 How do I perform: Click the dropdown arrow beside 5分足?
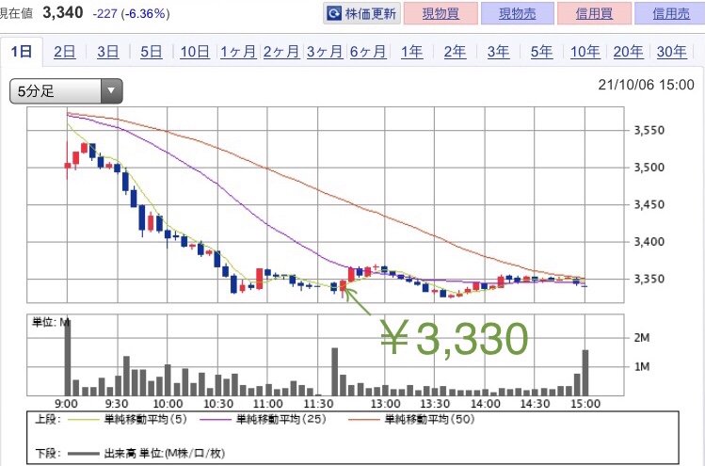(x=111, y=91)
